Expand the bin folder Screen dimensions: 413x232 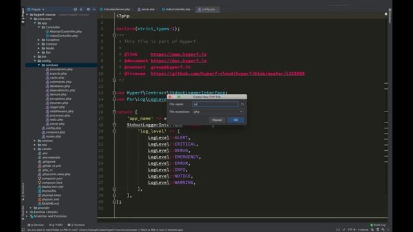(35, 57)
